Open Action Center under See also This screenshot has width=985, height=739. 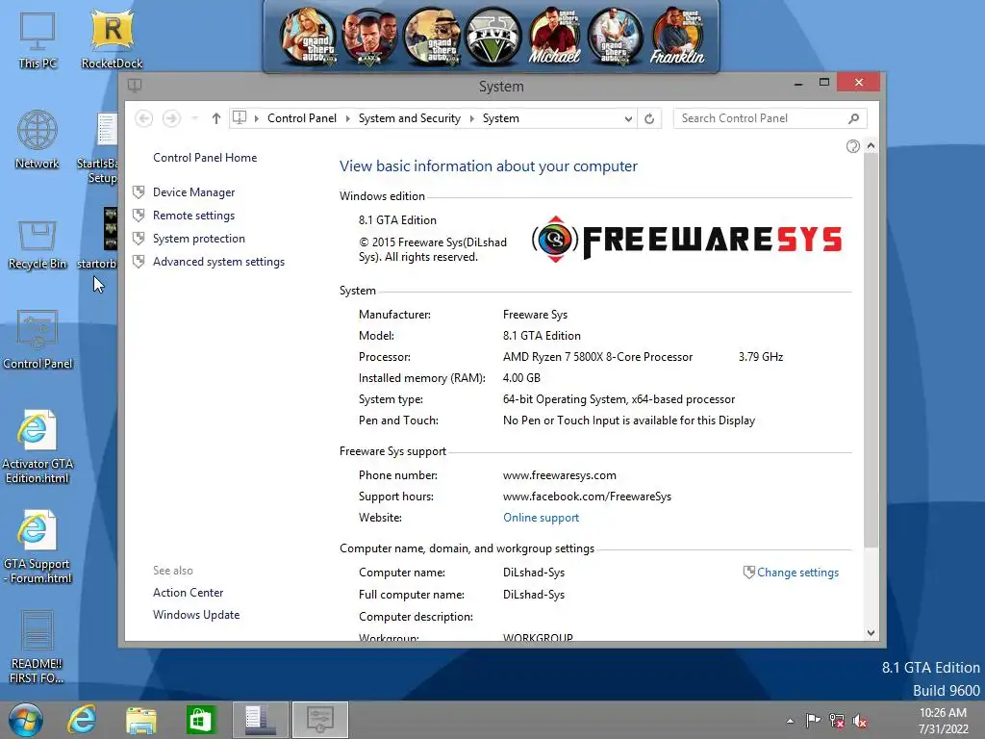tap(188, 593)
